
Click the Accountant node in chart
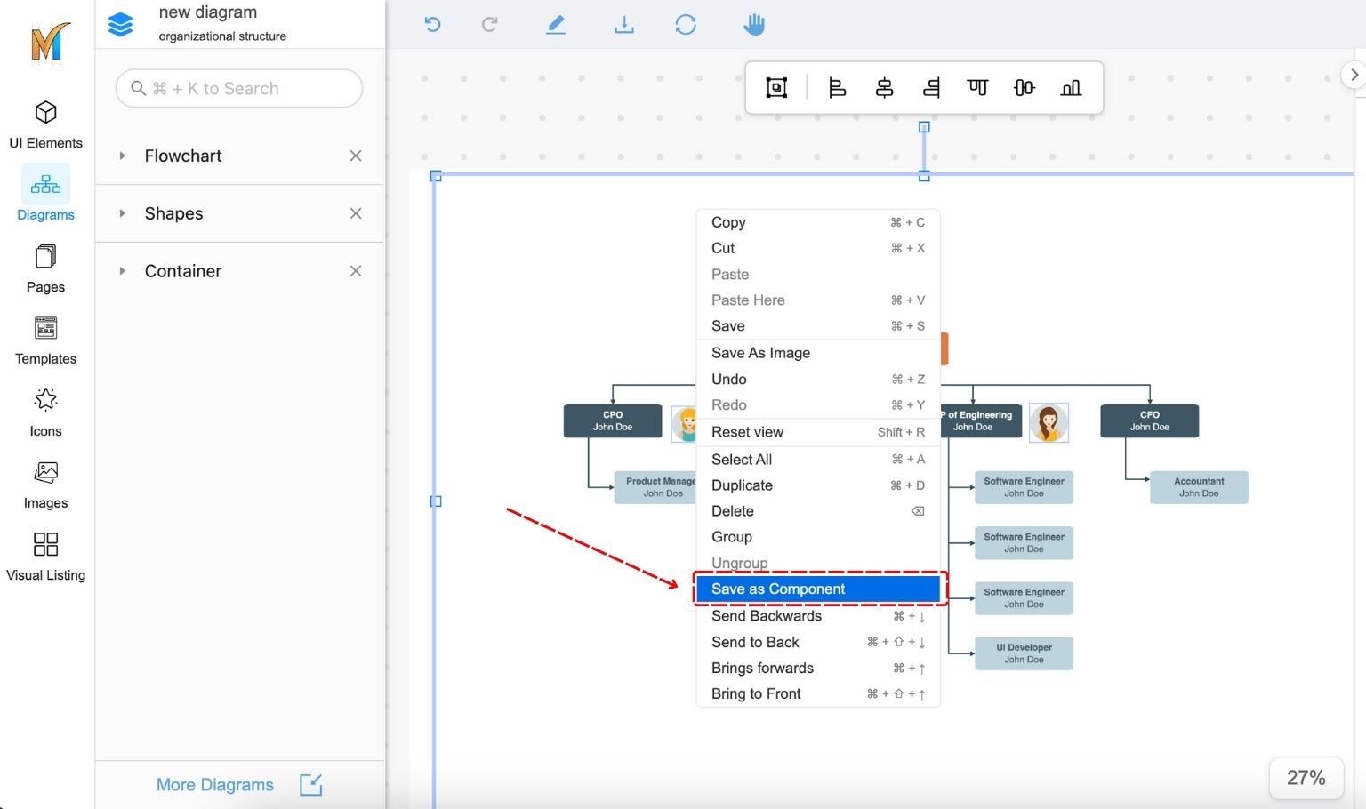[1199, 487]
